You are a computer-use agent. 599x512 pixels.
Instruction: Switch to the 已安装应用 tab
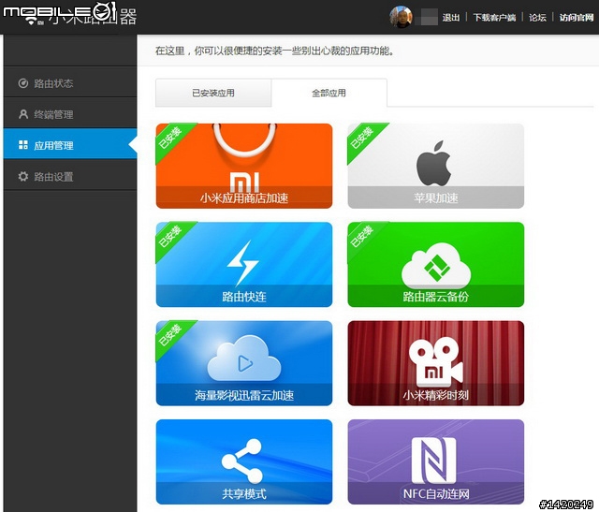[x=213, y=93]
